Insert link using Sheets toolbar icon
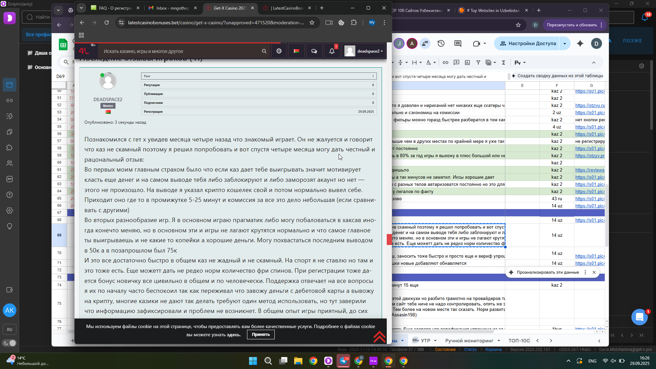656x369 pixels. coord(446,63)
